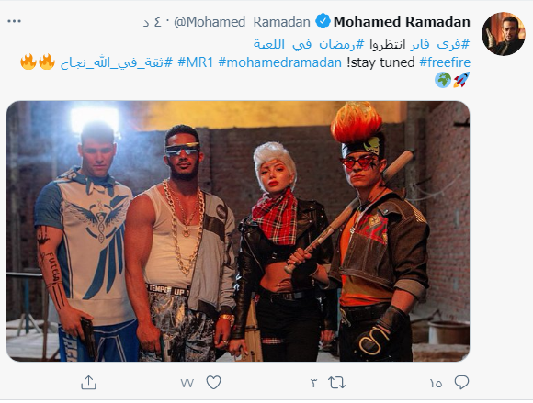This screenshot has width=533, height=403.
Task: Open the #رمضان_في_اللعبة hashtag
Action: click(309, 44)
